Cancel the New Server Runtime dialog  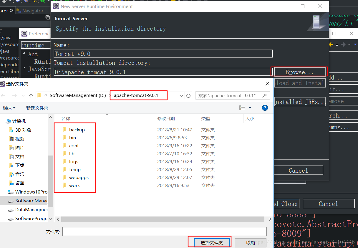[x=298, y=170]
